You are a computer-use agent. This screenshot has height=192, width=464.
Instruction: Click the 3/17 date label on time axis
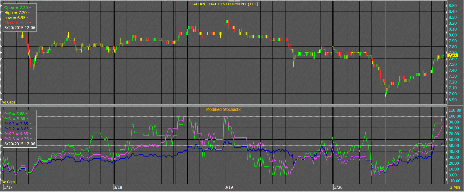point(8,187)
